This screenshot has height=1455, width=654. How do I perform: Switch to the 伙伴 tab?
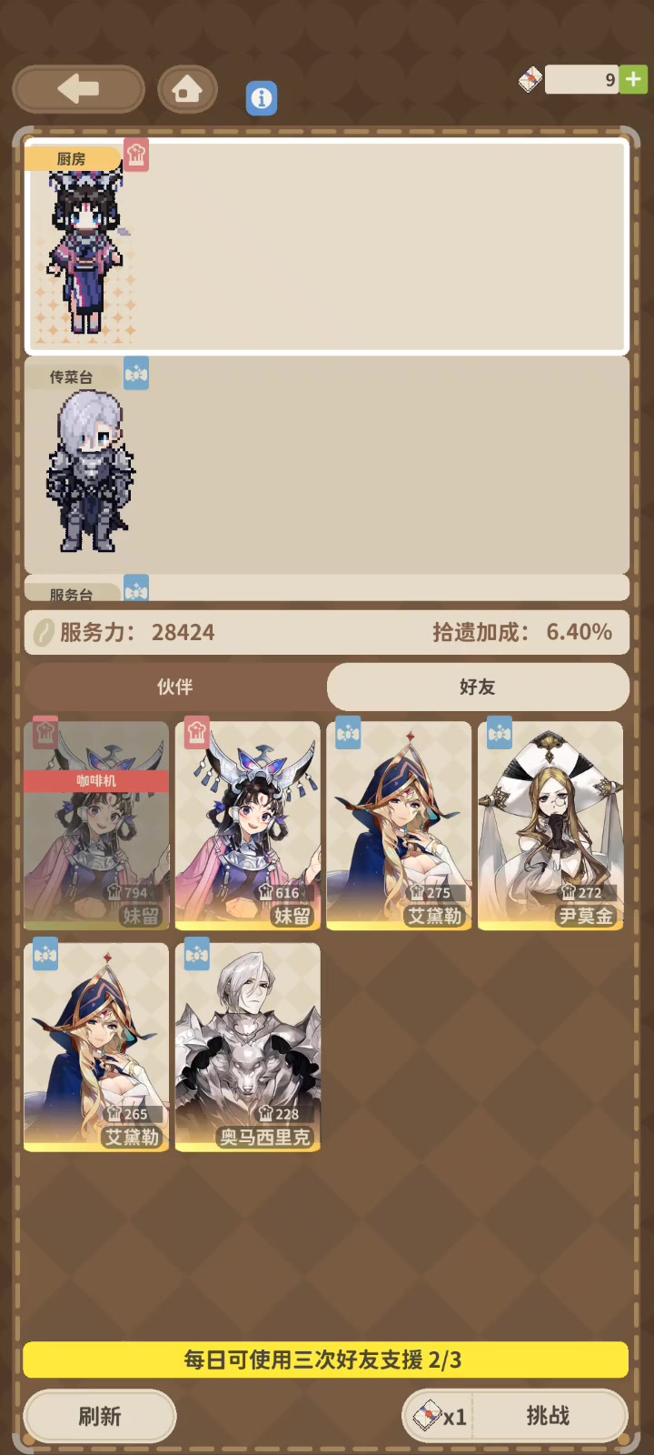click(x=174, y=687)
